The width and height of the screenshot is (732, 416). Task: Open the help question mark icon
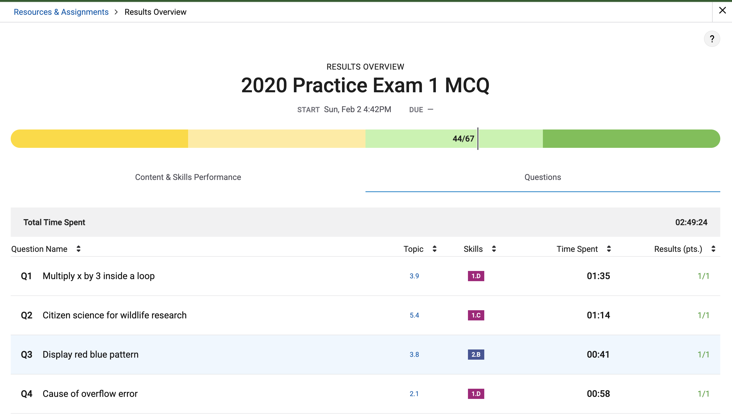point(712,39)
